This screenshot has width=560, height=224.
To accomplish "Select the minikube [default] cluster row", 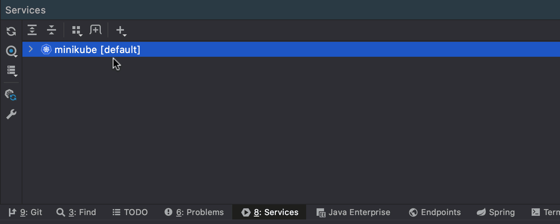I will click(291, 49).
